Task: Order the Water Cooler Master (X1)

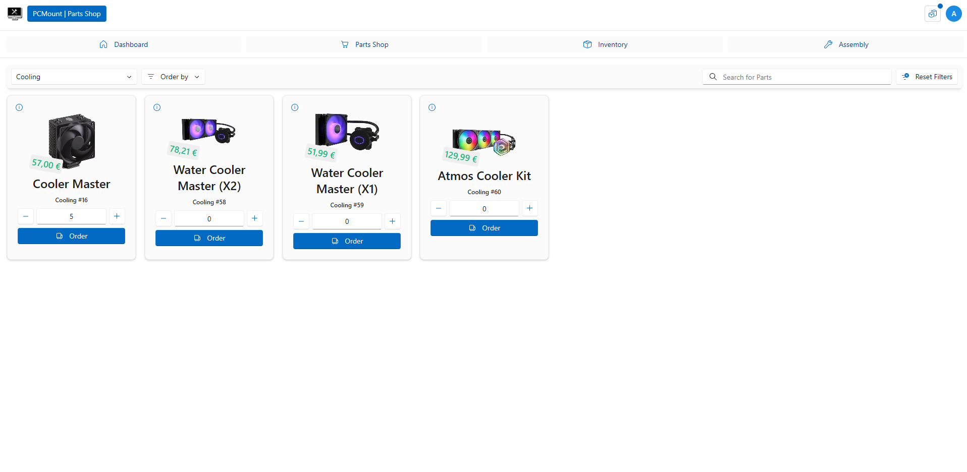Action: [x=347, y=241]
